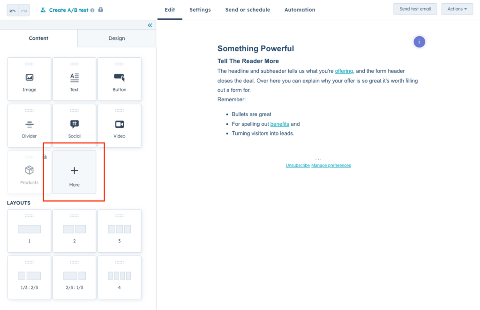Choose the 3 column layout
The width and height of the screenshot is (480, 310).
(x=120, y=231)
